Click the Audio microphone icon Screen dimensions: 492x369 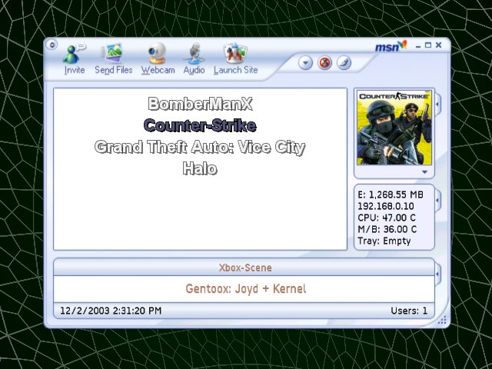pyautogui.click(x=194, y=53)
